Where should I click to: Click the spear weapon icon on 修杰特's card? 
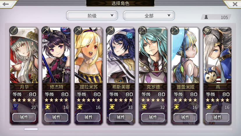(x=46, y=30)
